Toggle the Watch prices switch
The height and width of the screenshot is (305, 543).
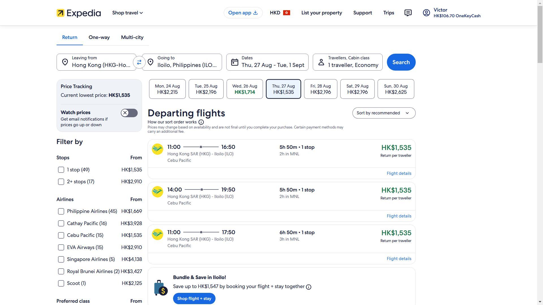pos(129,113)
